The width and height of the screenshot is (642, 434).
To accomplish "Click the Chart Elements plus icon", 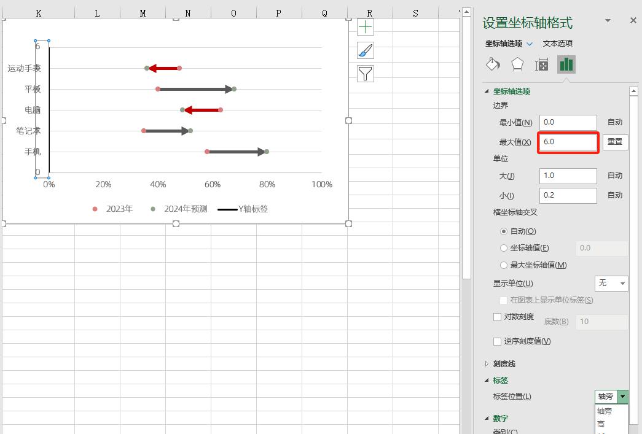I will (365, 28).
